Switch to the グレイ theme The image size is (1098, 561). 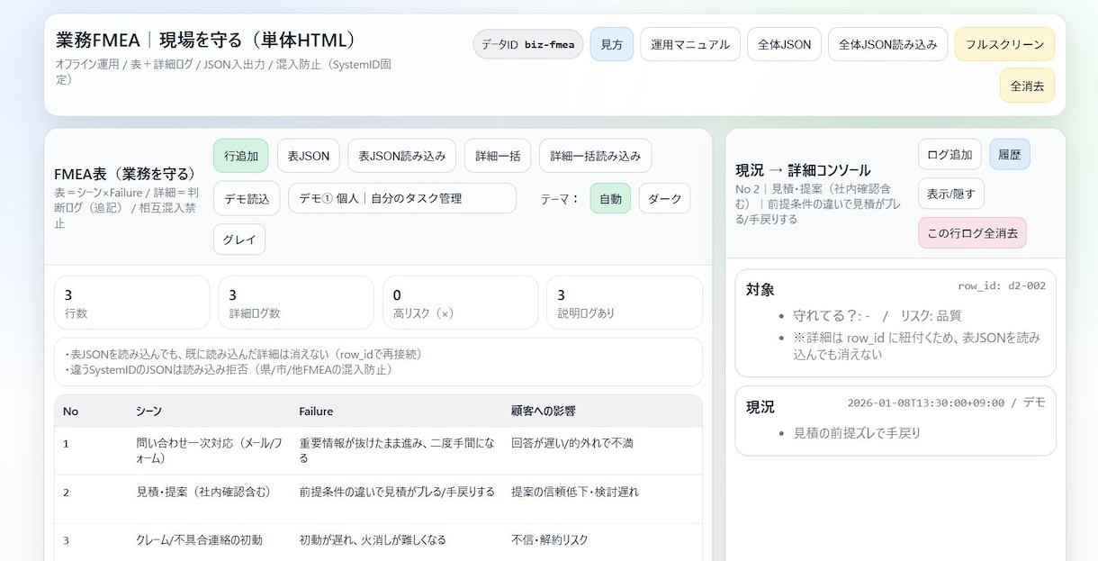click(x=239, y=240)
